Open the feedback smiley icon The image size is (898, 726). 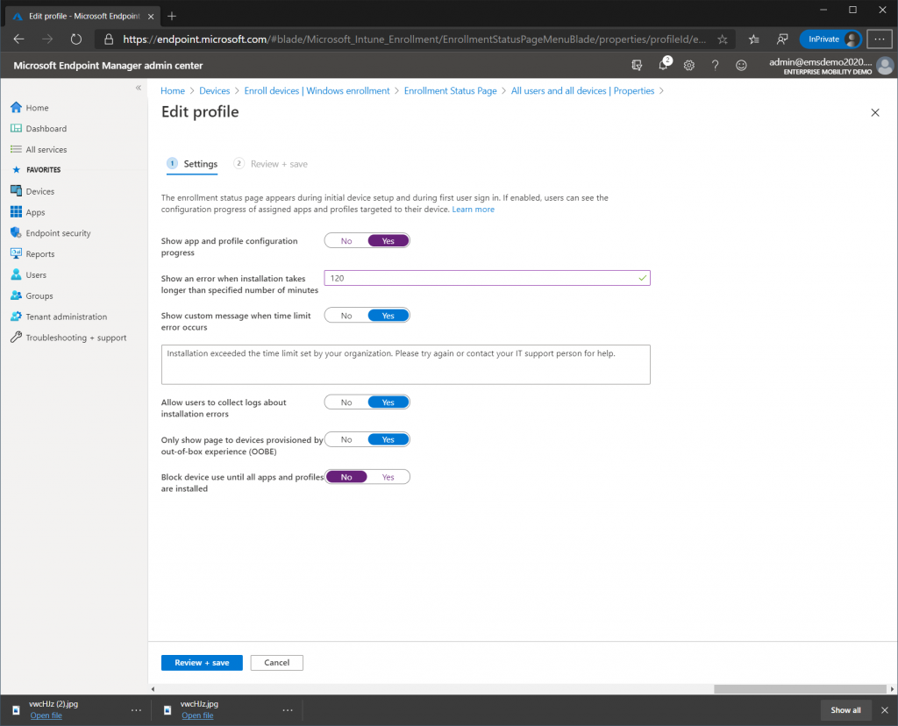click(x=741, y=65)
